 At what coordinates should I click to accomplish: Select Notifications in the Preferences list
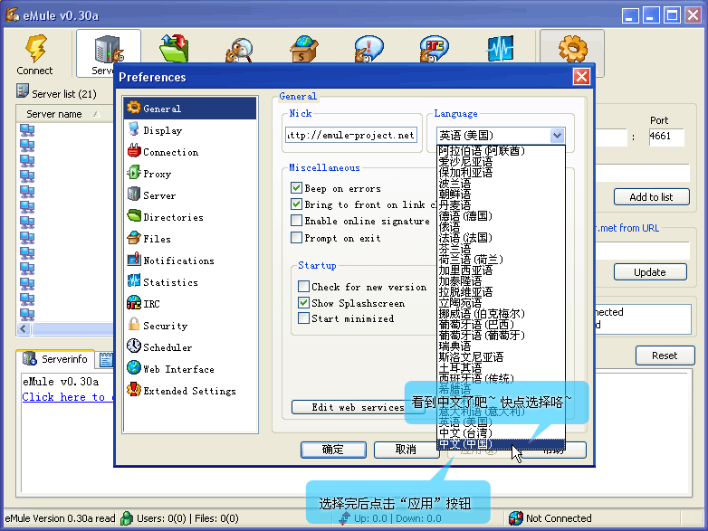pyautogui.click(x=190, y=260)
